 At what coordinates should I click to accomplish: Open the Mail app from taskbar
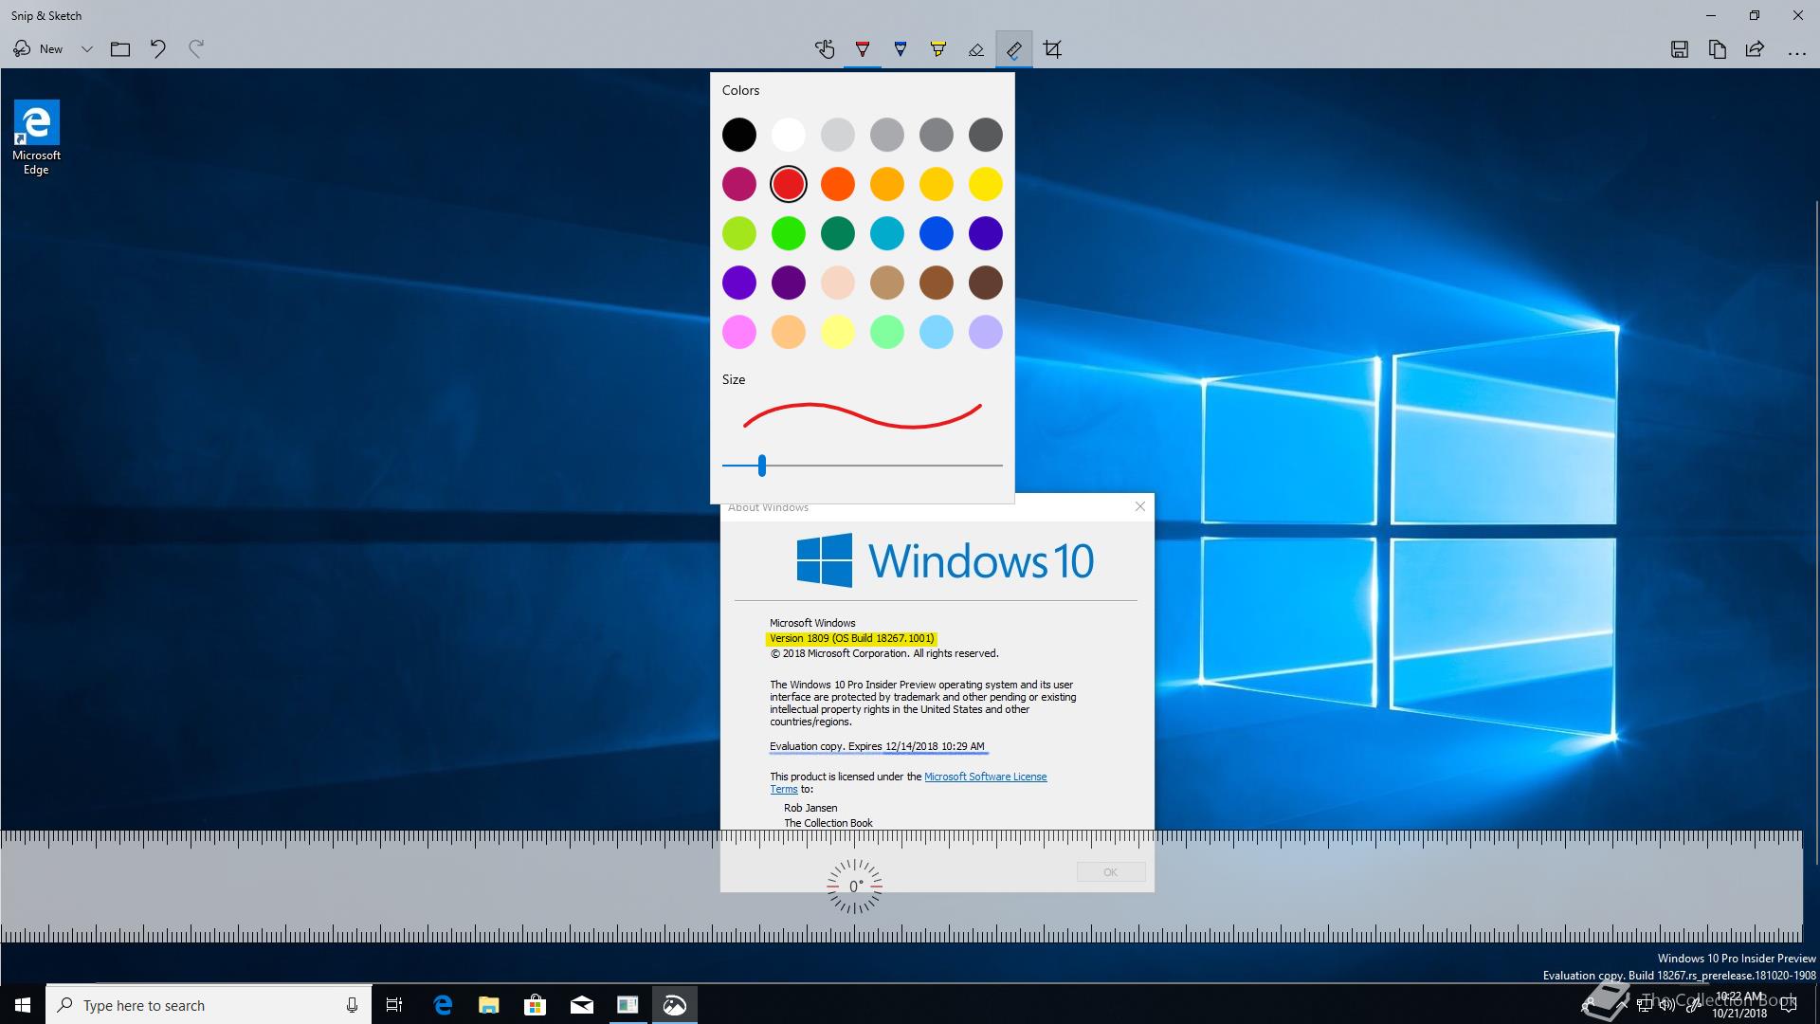[x=582, y=1005]
